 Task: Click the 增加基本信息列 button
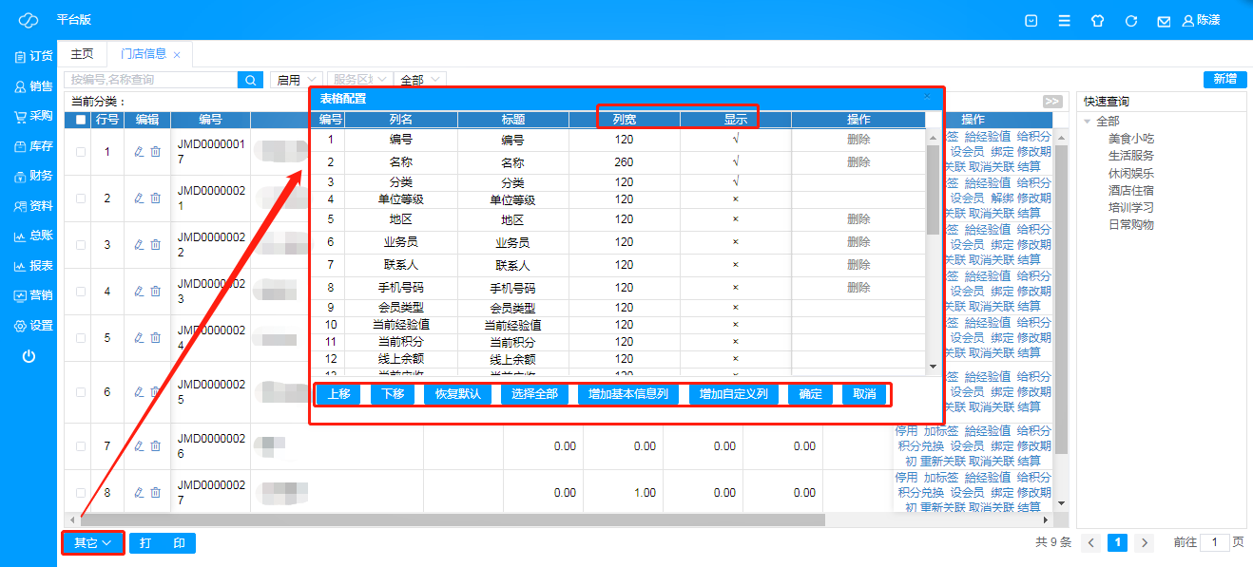(628, 394)
